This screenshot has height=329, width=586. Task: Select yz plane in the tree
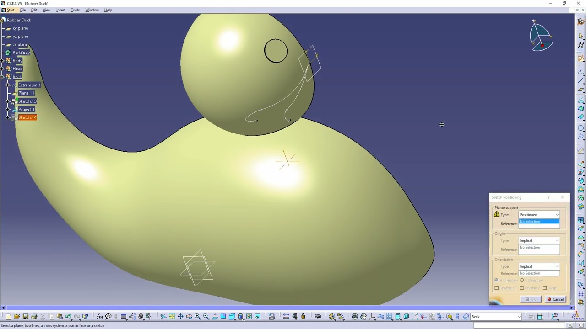click(x=20, y=37)
